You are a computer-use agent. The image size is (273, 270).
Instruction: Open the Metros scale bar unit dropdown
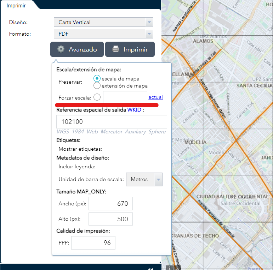(144, 179)
